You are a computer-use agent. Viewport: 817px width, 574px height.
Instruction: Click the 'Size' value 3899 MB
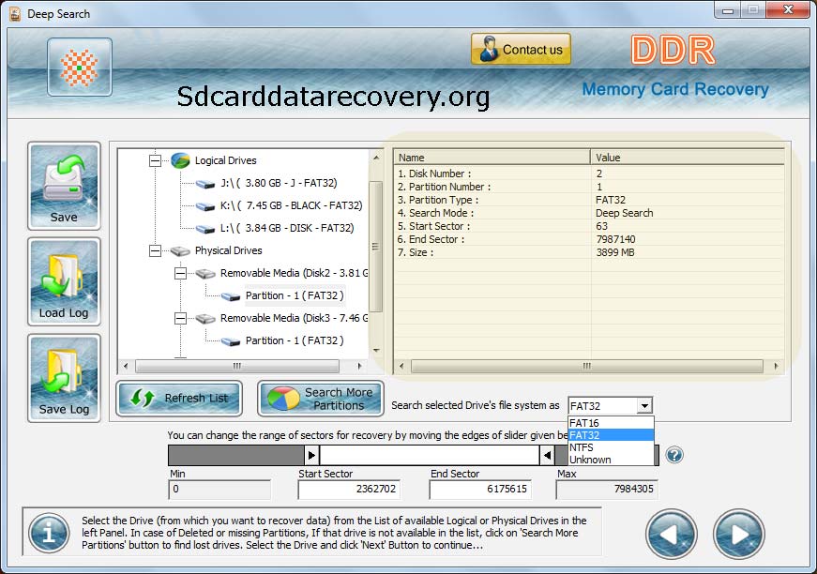(615, 252)
